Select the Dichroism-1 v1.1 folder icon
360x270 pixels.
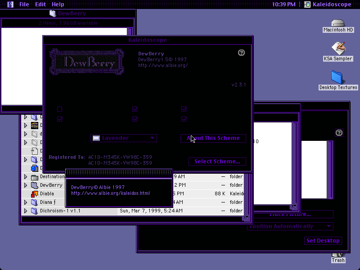35,211
